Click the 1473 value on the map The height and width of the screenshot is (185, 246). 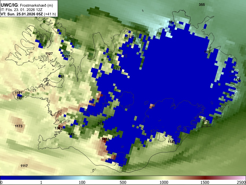pyautogui.click(x=105, y=139)
